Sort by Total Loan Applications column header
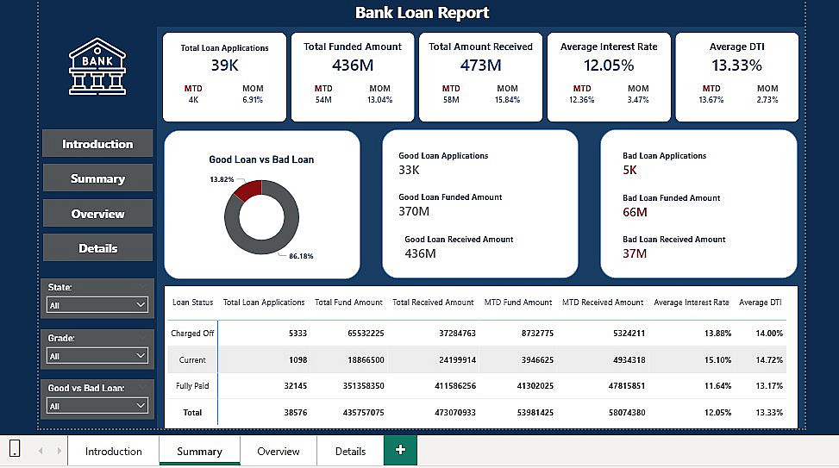This screenshot has height=468, width=839. click(x=264, y=303)
